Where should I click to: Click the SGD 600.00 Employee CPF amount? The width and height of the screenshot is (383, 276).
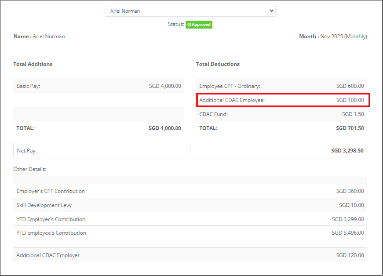click(x=350, y=86)
